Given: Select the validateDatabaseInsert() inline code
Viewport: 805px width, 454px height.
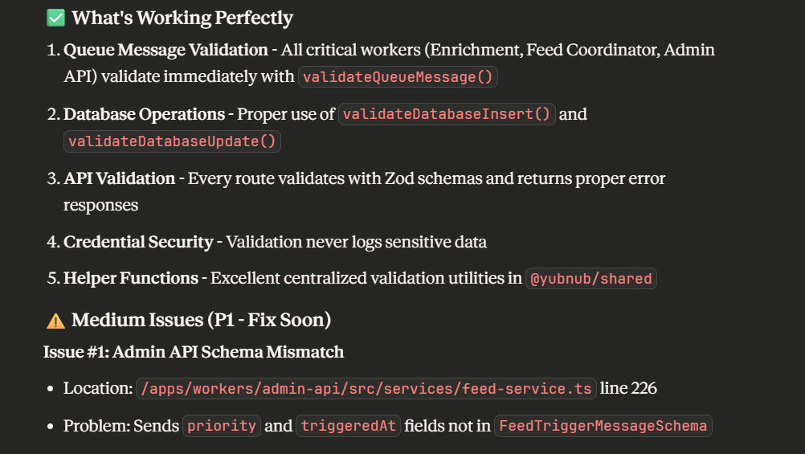Looking at the screenshot, I should pyautogui.click(x=447, y=114).
